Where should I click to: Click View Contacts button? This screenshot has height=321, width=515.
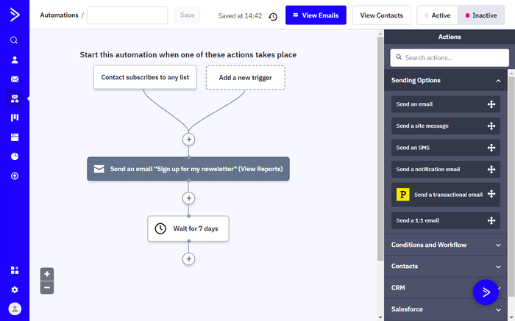(x=381, y=15)
